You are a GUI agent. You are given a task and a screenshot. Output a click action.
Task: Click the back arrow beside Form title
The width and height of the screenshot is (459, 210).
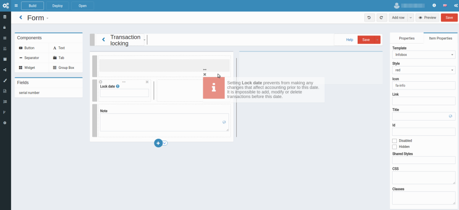(21, 18)
